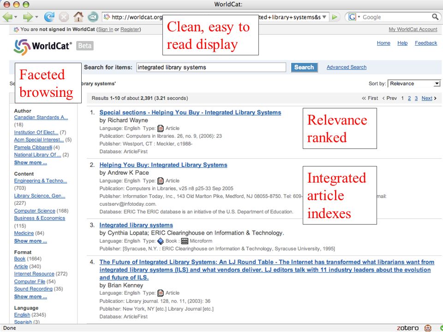This screenshot has height=332, width=443.
Task: Filter content by Library Science, Gen...
Action: 40,196
